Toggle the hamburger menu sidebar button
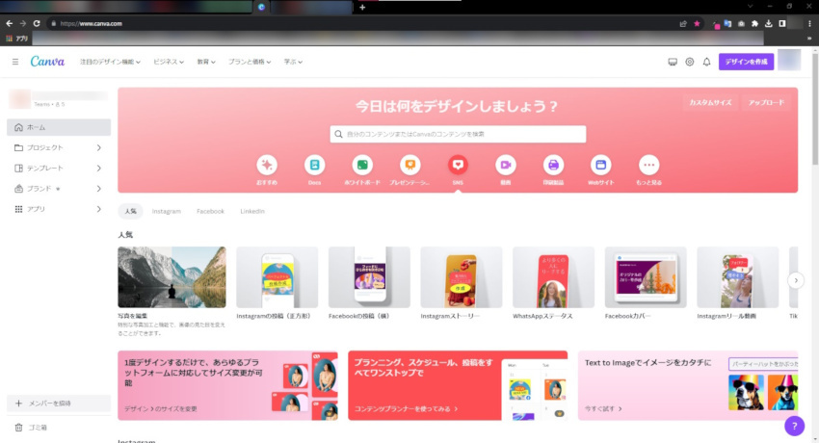Viewport: 819px width, 443px height. point(15,62)
